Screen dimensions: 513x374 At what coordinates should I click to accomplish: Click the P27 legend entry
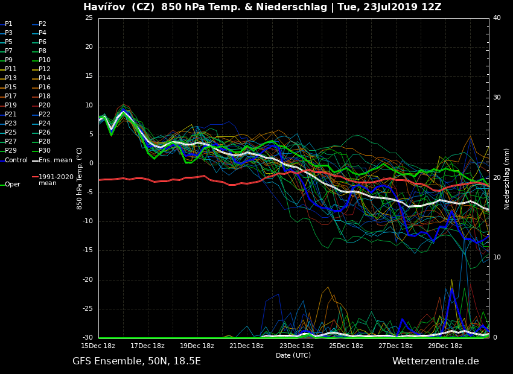pyautogui.click(x=10, y=142)
